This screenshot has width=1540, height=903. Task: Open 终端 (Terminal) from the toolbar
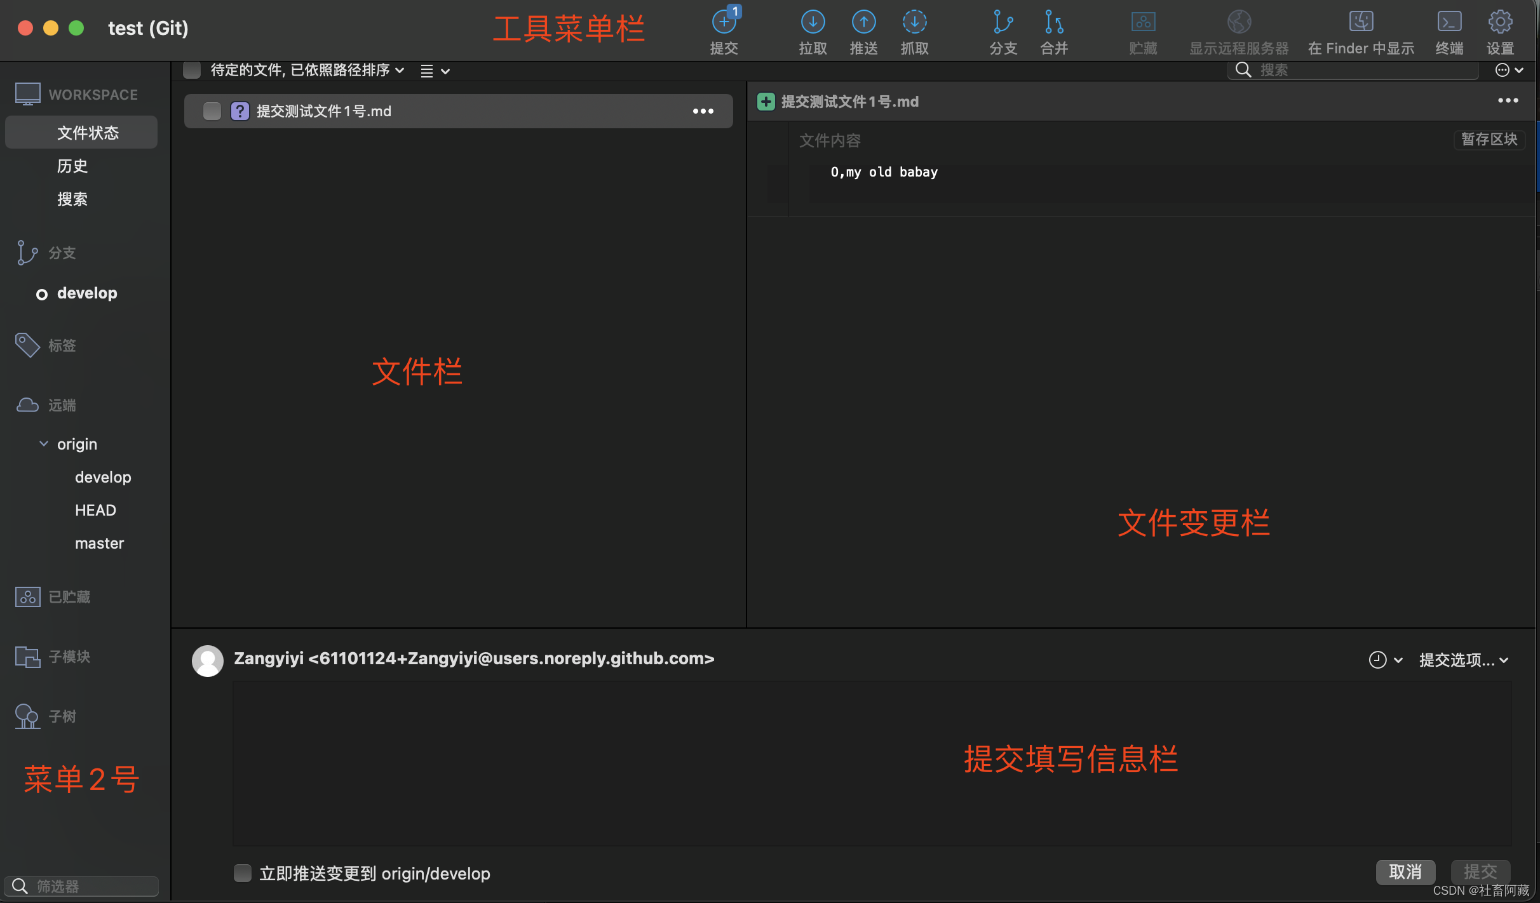[1449, 23]
